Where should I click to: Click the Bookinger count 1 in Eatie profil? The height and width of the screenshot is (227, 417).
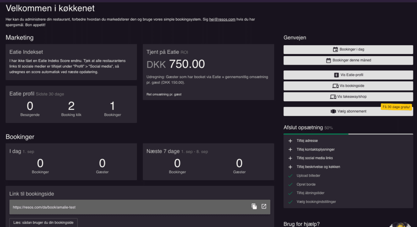(112, 106)
